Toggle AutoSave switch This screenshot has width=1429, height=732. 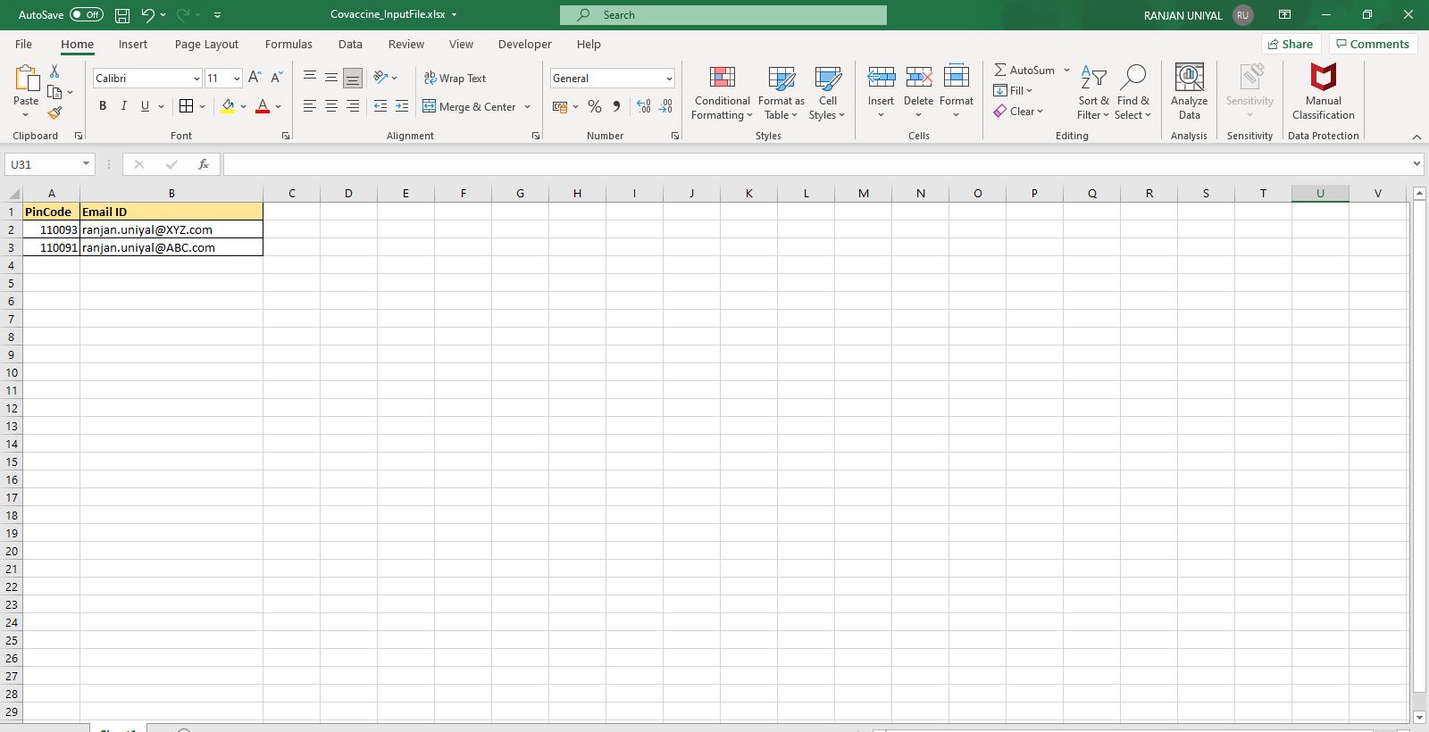(86, 15)
